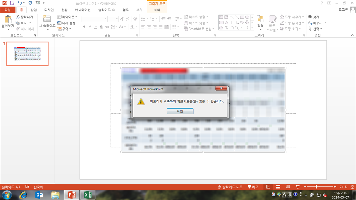Viewport: 356px width, 200px height.
Task: Open the 슬라이드 쇼 ribbon tab
Action: click(x=106, y=10)
